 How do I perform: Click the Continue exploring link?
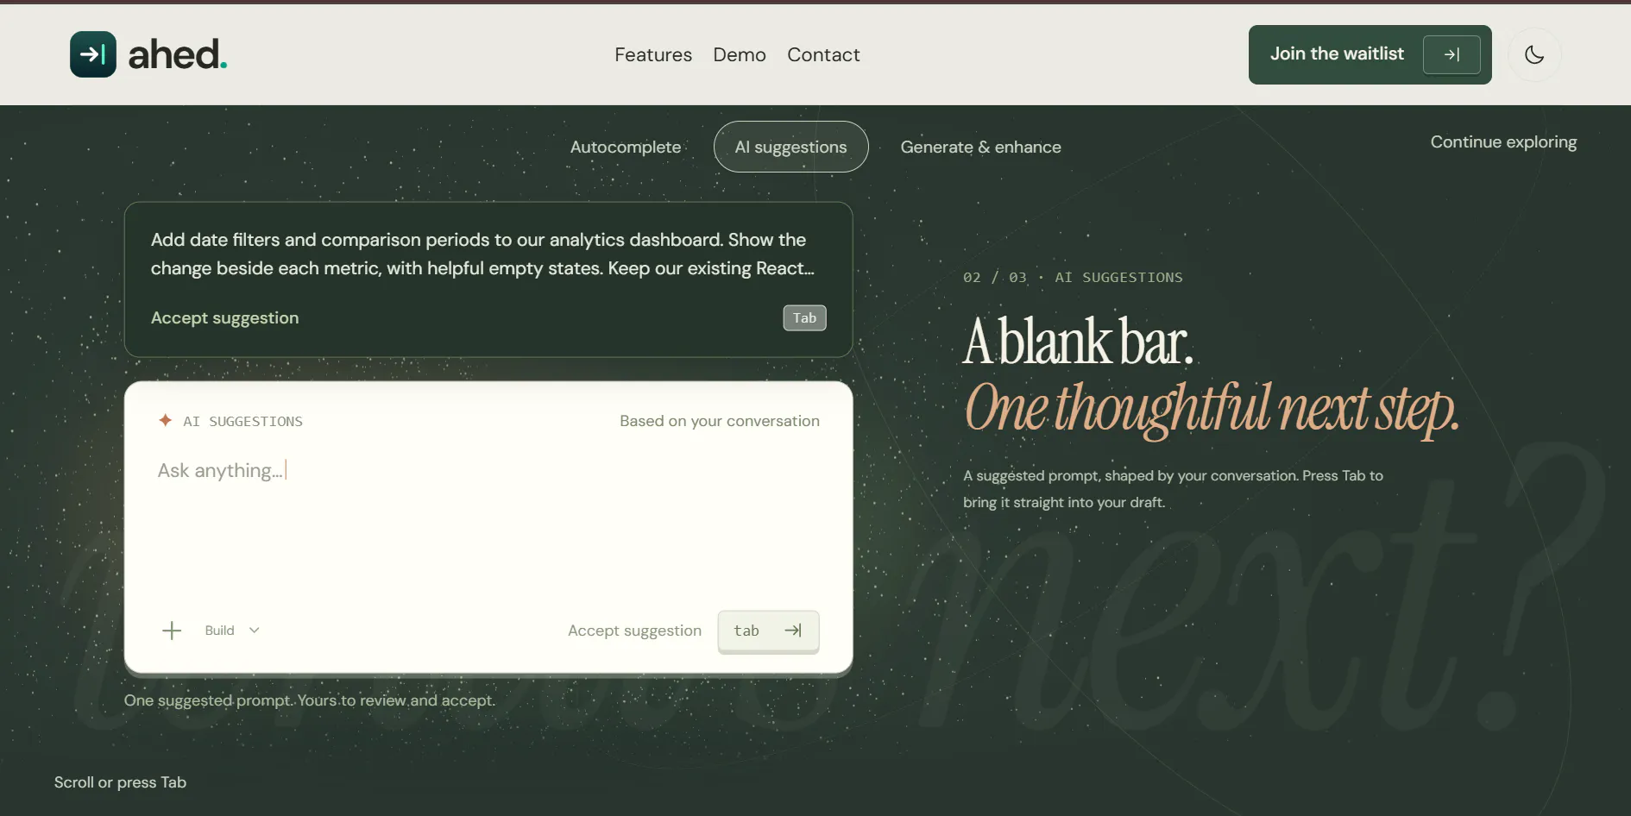pos(1503,142)
